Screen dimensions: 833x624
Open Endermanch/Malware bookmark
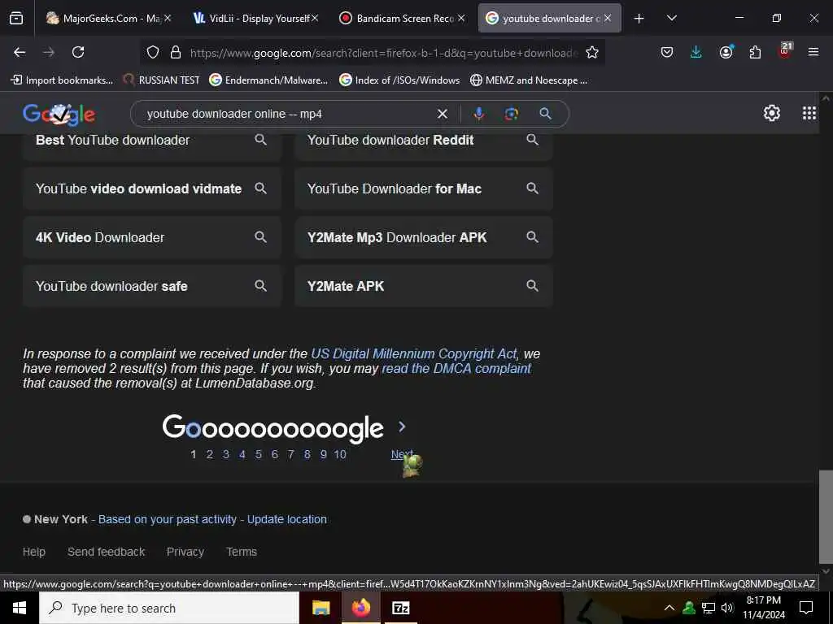(268, 80)
